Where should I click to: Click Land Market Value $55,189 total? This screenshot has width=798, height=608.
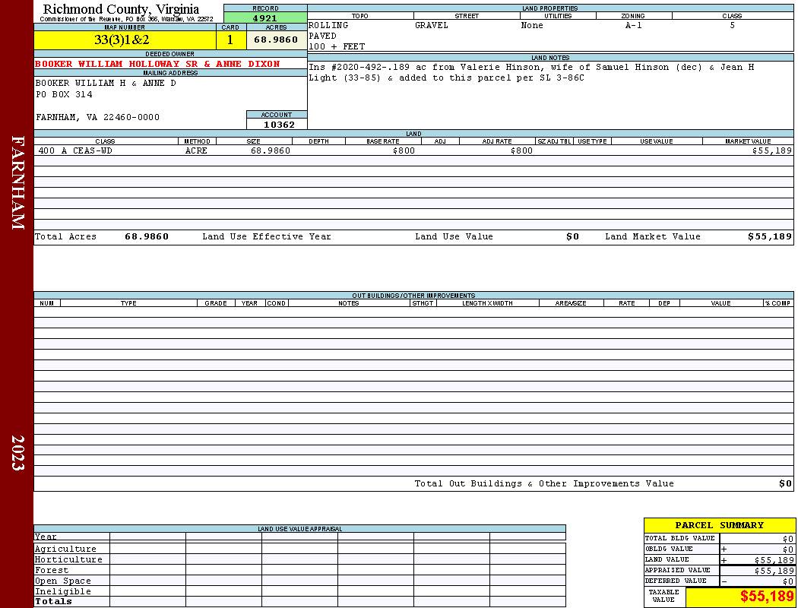pos(769,236)
